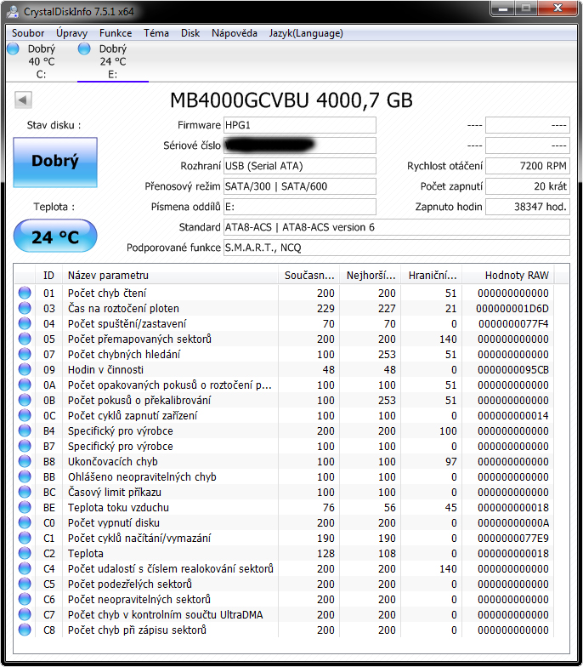
Task: Click status icon for attribute BC
Action: [25, 492]
